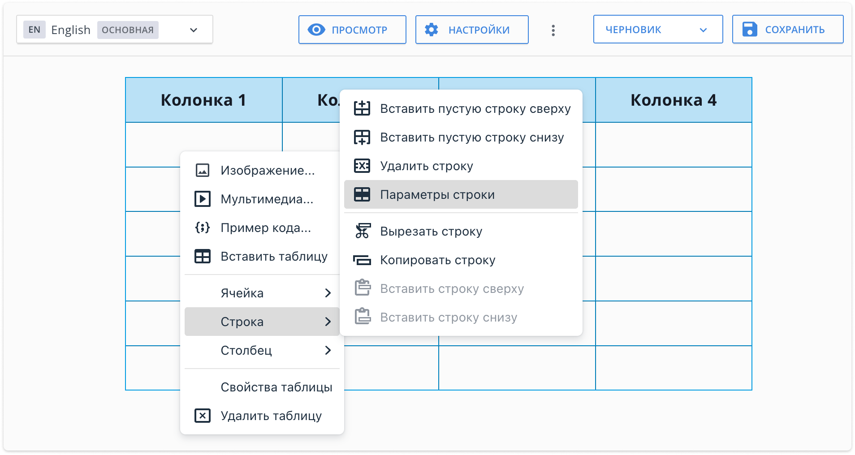Click the Удалить таблицу icon
855x455 pixels.
point(203,416)
